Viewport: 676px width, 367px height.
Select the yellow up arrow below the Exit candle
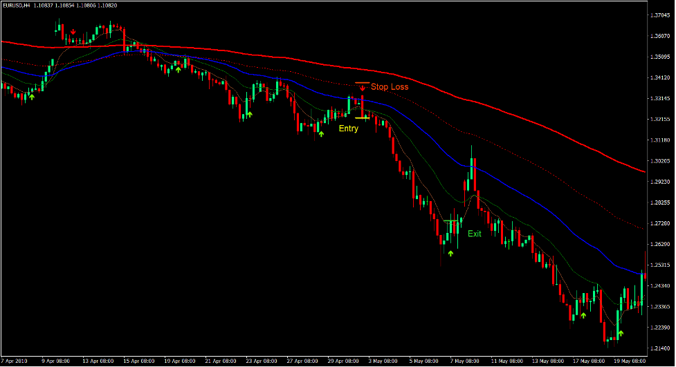[450, 253]
